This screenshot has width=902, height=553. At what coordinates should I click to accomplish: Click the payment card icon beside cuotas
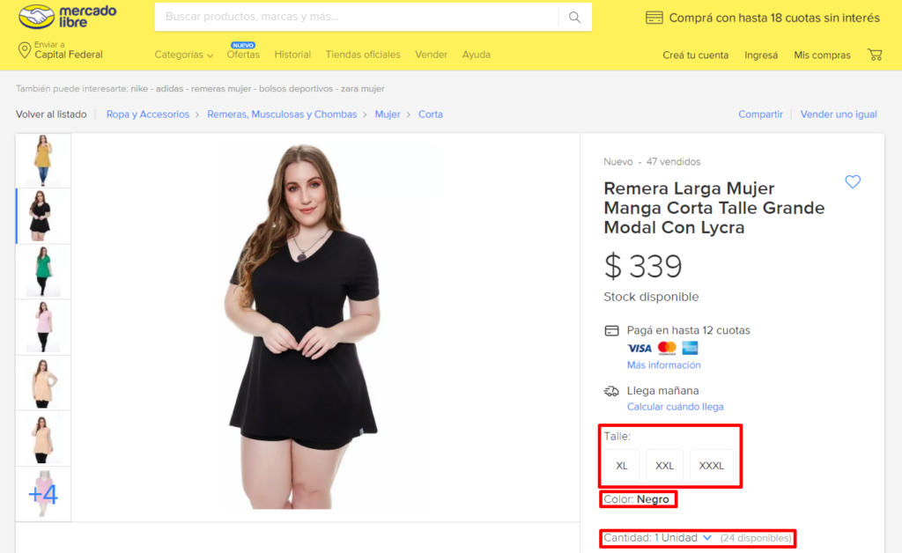click(611, 330)
